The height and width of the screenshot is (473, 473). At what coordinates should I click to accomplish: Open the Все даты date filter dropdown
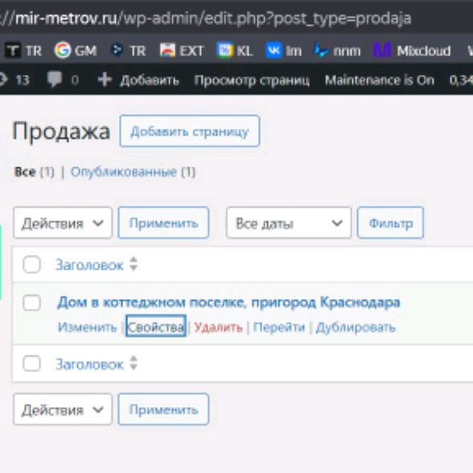pyautogui.click(x=289, y=223)
